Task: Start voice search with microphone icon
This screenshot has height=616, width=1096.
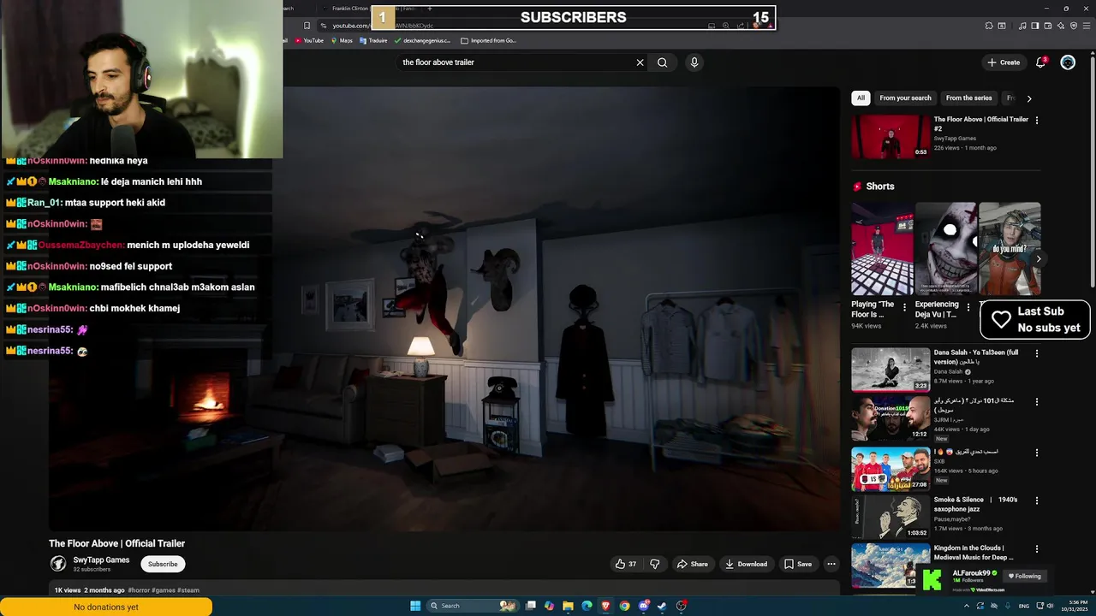Action: 694,62
